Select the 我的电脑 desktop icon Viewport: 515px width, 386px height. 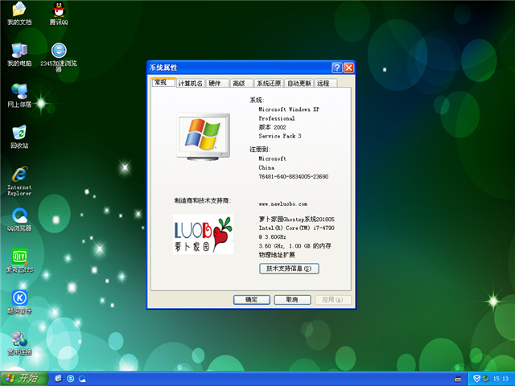pyautogui.click(x=19, y=55)
